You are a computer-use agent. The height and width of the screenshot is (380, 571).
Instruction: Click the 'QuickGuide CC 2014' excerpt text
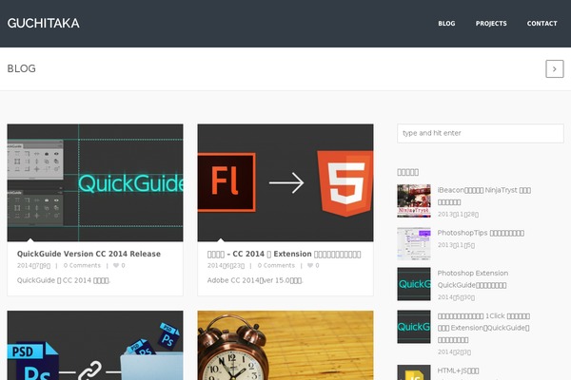[64, 280]
